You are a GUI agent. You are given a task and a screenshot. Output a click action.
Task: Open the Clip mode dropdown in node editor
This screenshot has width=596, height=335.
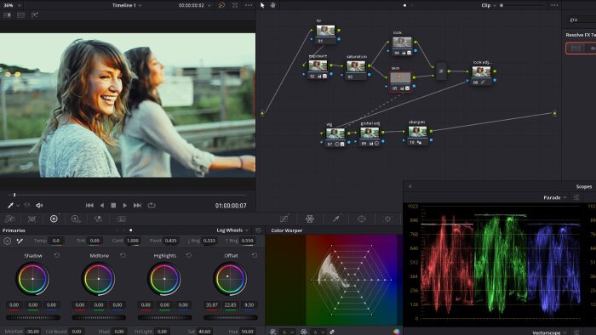[x=489, y=5]
